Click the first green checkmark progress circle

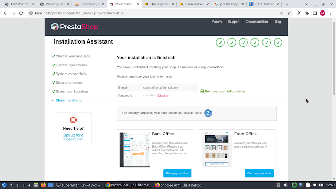220,43
